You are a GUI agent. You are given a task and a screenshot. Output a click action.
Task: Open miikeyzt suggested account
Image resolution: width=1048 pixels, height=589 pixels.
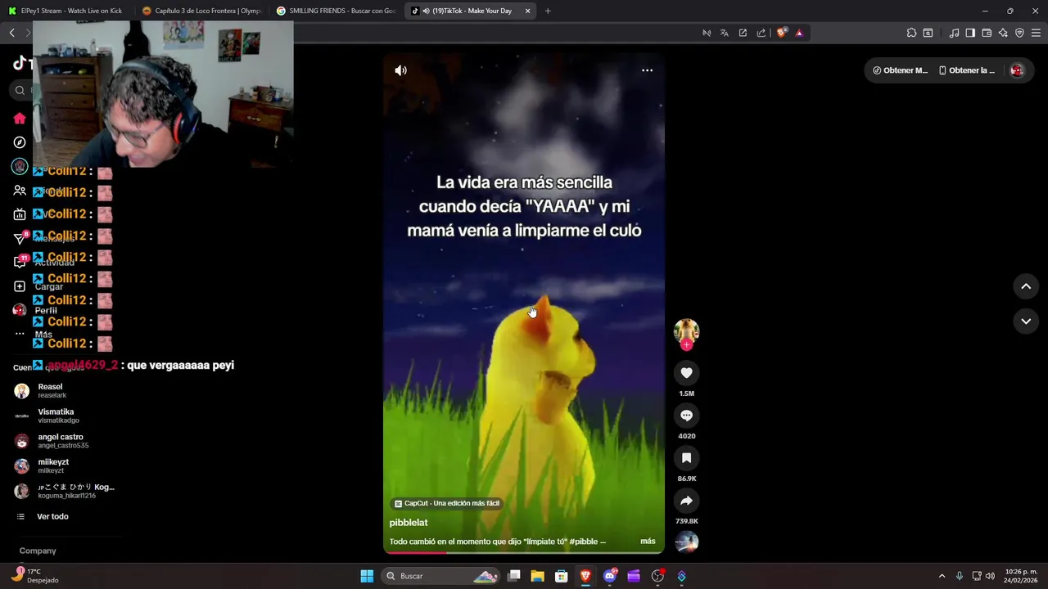[x=65, y=465]
